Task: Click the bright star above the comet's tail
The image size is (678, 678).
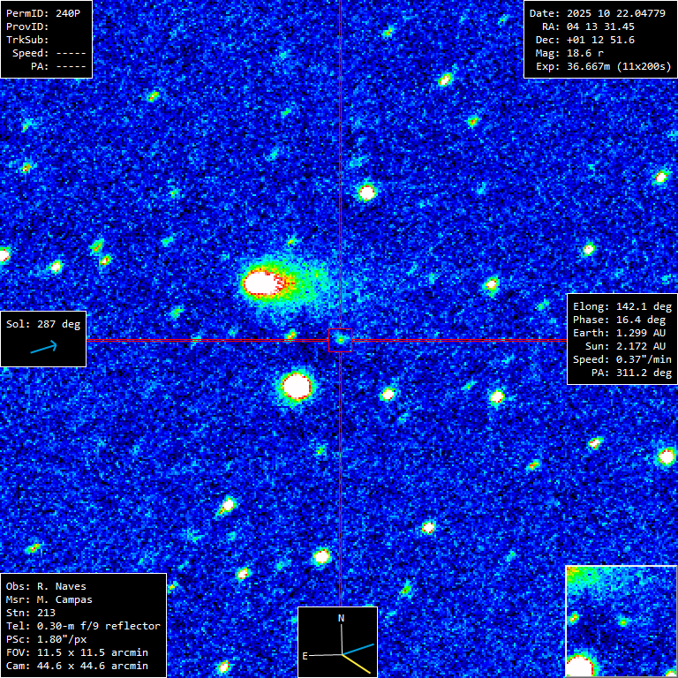Action: tap(366, 192)
